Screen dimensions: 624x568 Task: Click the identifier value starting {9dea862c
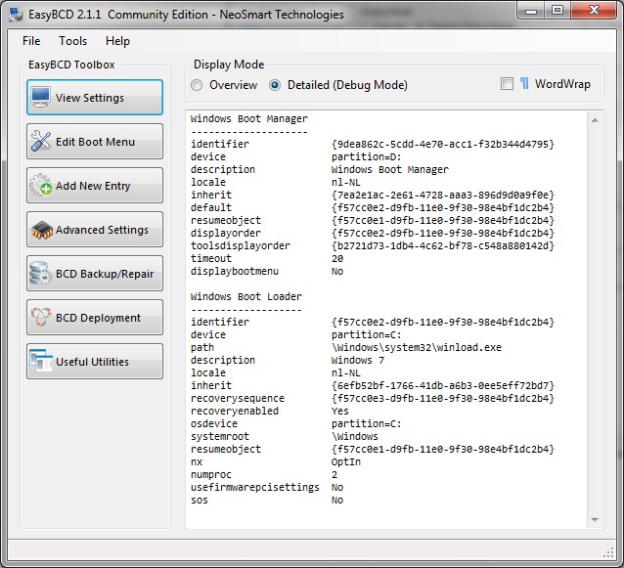click(442, 144)
